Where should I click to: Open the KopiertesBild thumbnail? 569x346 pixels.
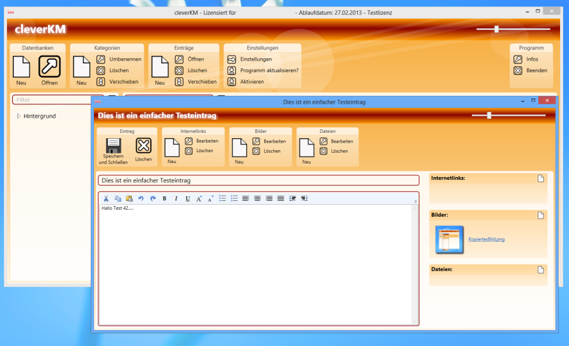point(449,239)
